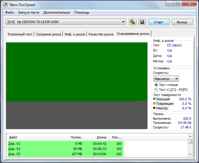
Task: Switch to the Эталонный тест tab
Action: coord(20,34)
